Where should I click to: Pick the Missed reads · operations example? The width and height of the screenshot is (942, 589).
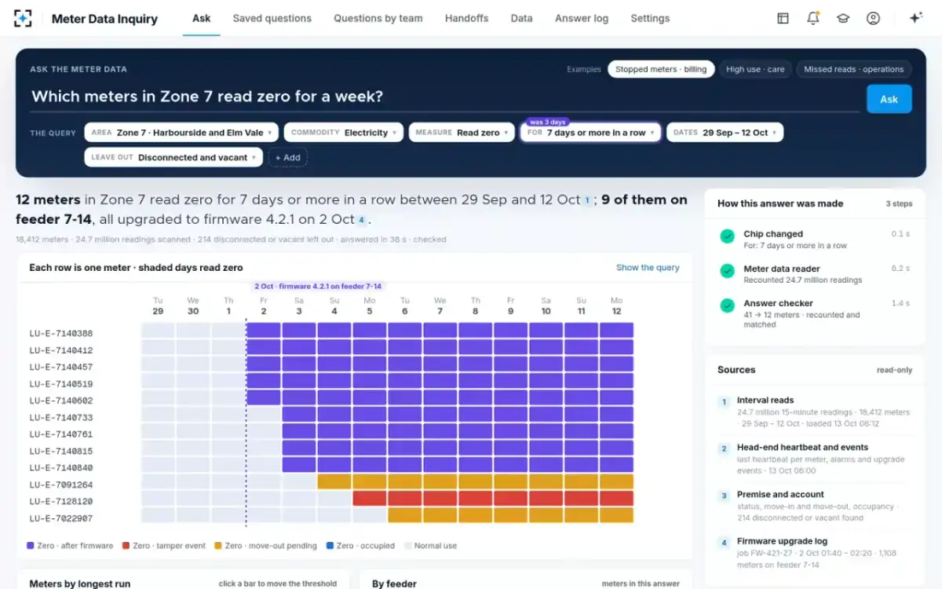[x=854, y=69]
